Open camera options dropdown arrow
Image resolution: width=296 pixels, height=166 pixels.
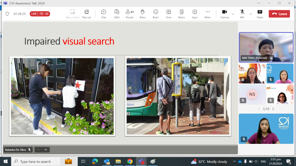tap(233, 14)
